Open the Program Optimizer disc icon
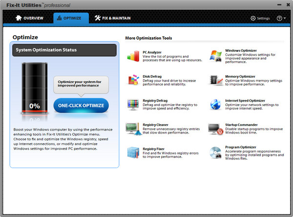Image resolution: width=293 pixels, height=217 pixels. pyautogui.click(x=216, y=153)
